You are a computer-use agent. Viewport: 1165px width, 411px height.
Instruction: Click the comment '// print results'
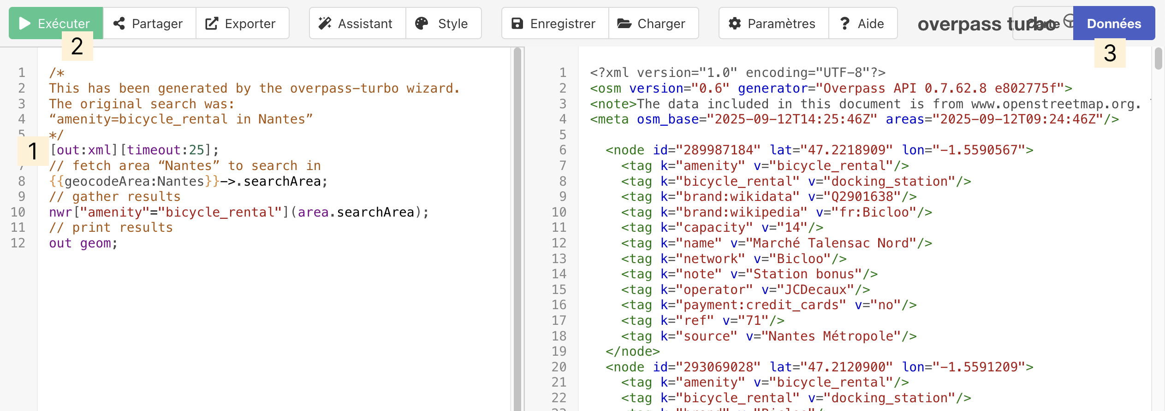(x=111, y=227)
